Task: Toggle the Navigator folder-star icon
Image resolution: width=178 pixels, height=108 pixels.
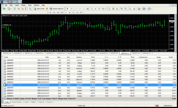Action: coord(22,9)
